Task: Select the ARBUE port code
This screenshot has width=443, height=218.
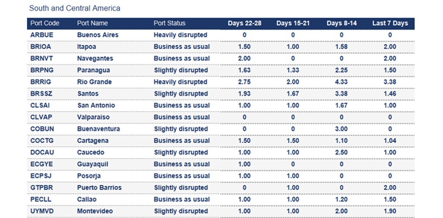Action: click(x=41, y=35)
